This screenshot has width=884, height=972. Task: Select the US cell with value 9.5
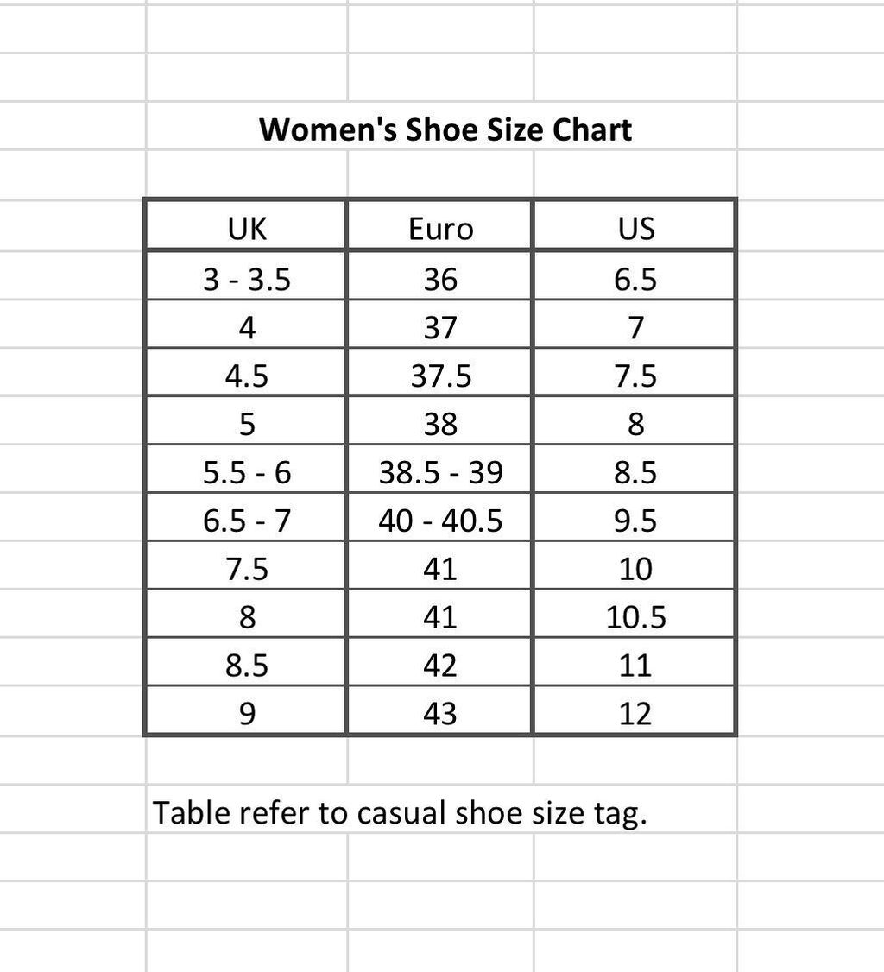click(635, 521)
